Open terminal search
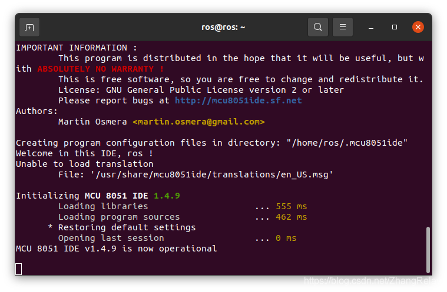Viewport: 447px width, 292px height. pos(317,27)
